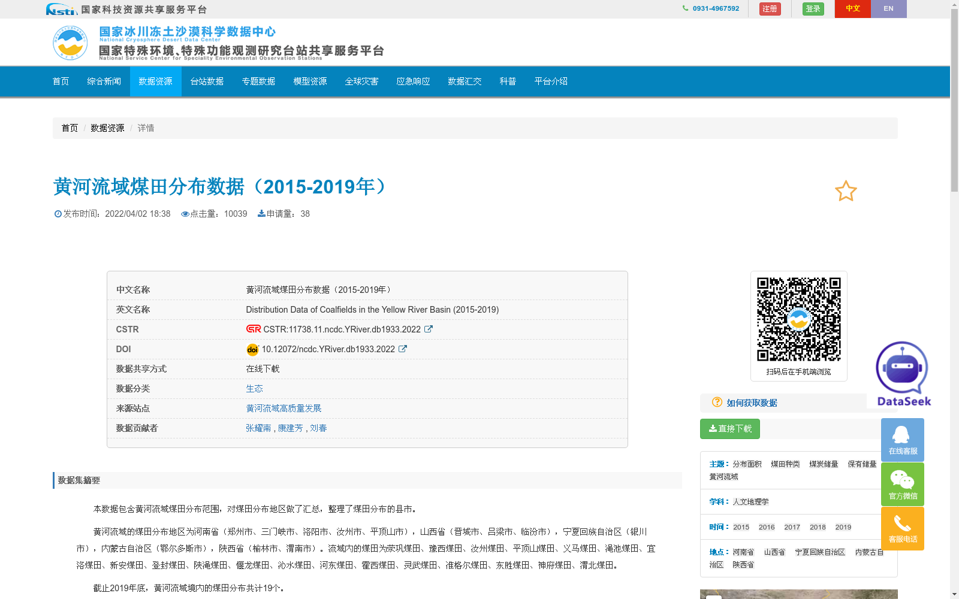Click the help question-mark icon
959x599 pixels.
[717, 402]
